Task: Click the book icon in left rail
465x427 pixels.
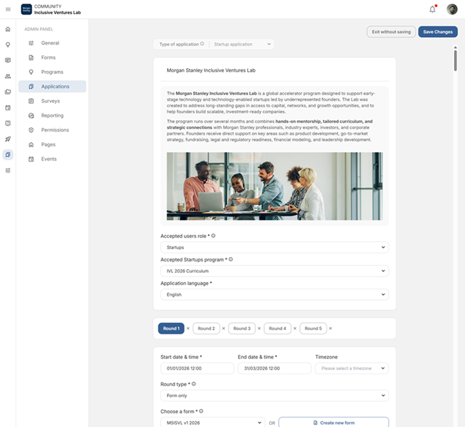Action: pos(8,123)
